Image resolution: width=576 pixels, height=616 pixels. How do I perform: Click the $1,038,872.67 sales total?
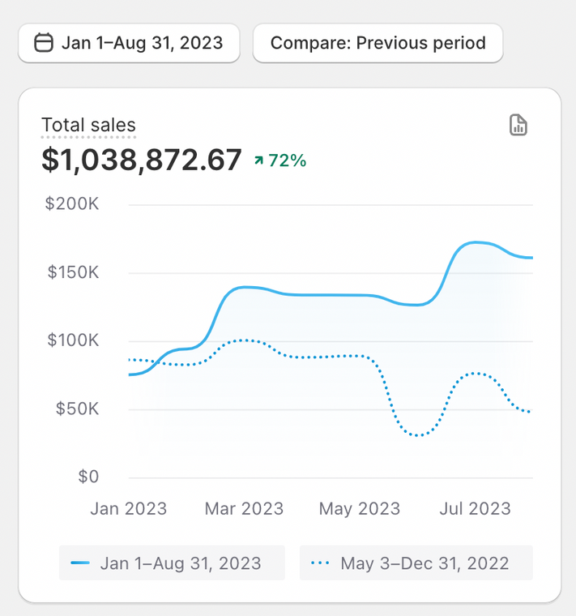pyautogui.click(x=141, y=160)
